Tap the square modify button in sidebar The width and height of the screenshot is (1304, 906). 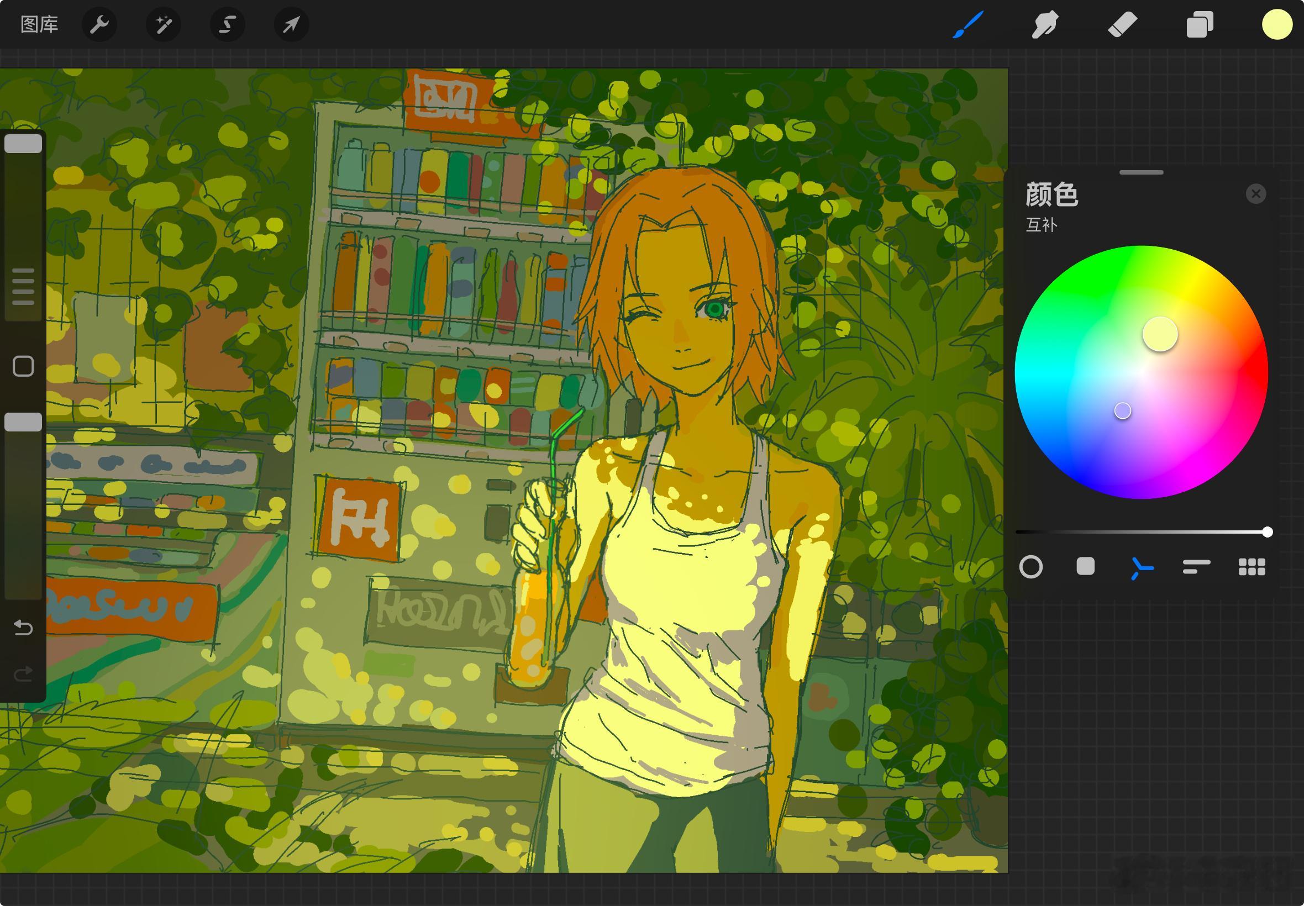point(23,366)
